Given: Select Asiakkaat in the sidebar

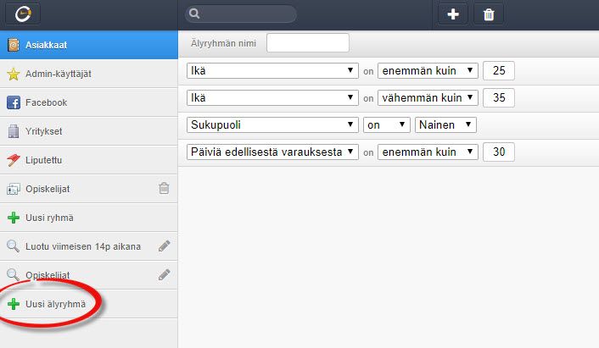Looking at the screenshot, I should [x=46, y=45].
